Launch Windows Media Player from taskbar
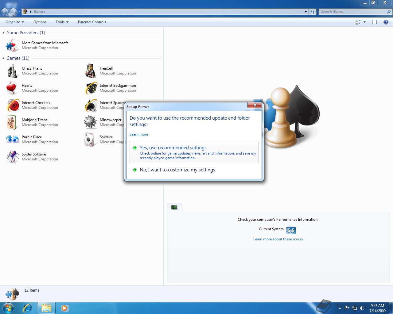Viewport: 393px width, 314px height. (x=65, y=308)
